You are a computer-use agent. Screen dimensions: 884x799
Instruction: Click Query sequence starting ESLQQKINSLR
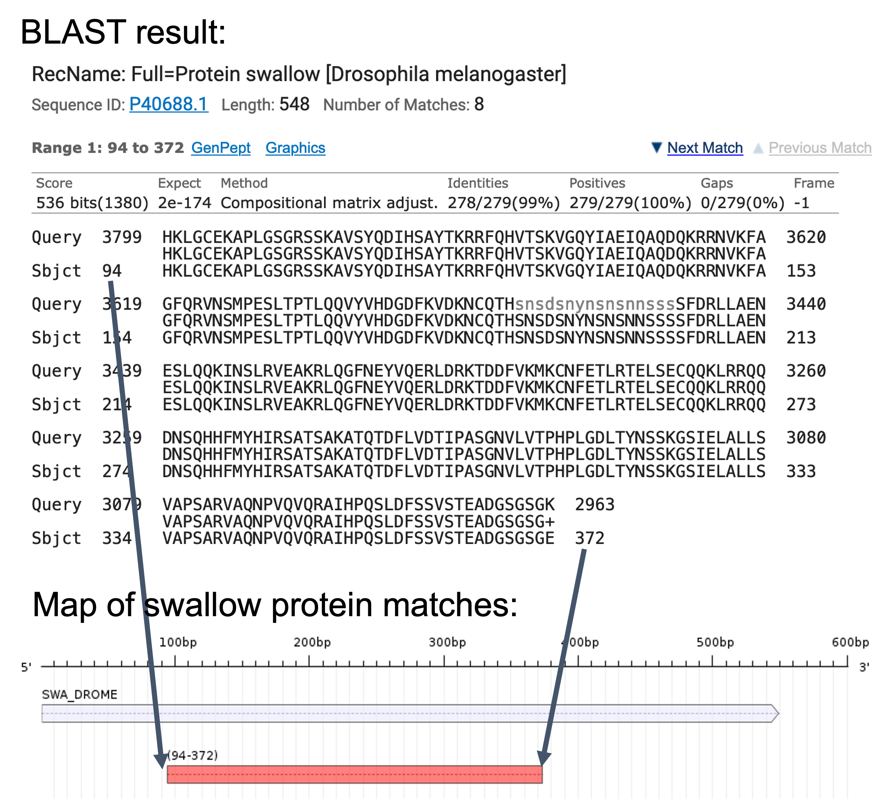464,371
